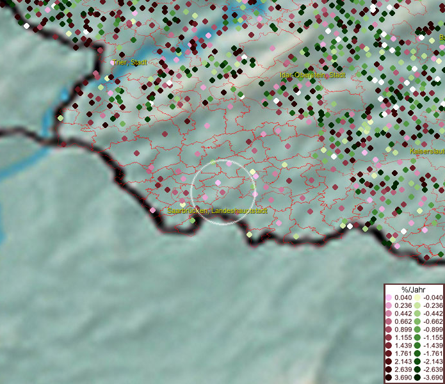Click the partially visible Kaiserslautern label
Viewport: 445px width, 384px height.
pyautogui.click(x=427, y=152)
